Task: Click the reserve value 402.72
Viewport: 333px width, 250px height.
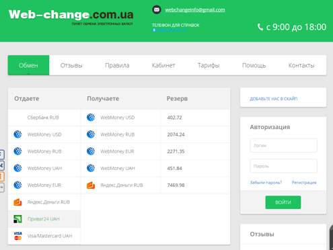Action: click(174, 118)
